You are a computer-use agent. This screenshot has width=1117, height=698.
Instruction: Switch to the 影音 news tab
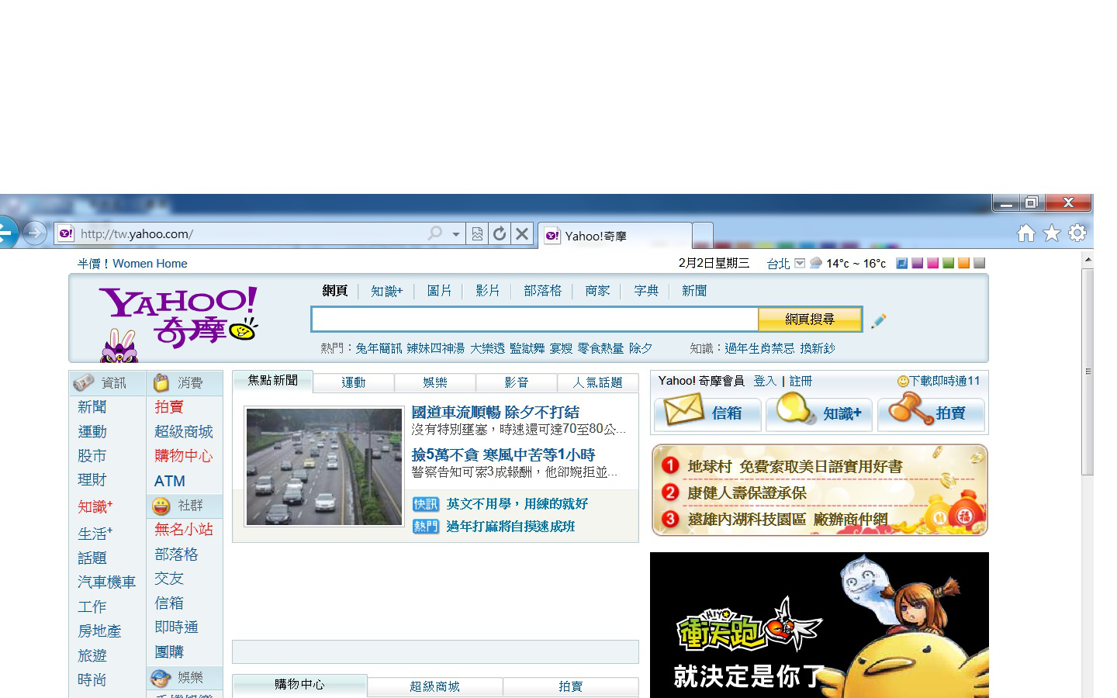point(517,382)
